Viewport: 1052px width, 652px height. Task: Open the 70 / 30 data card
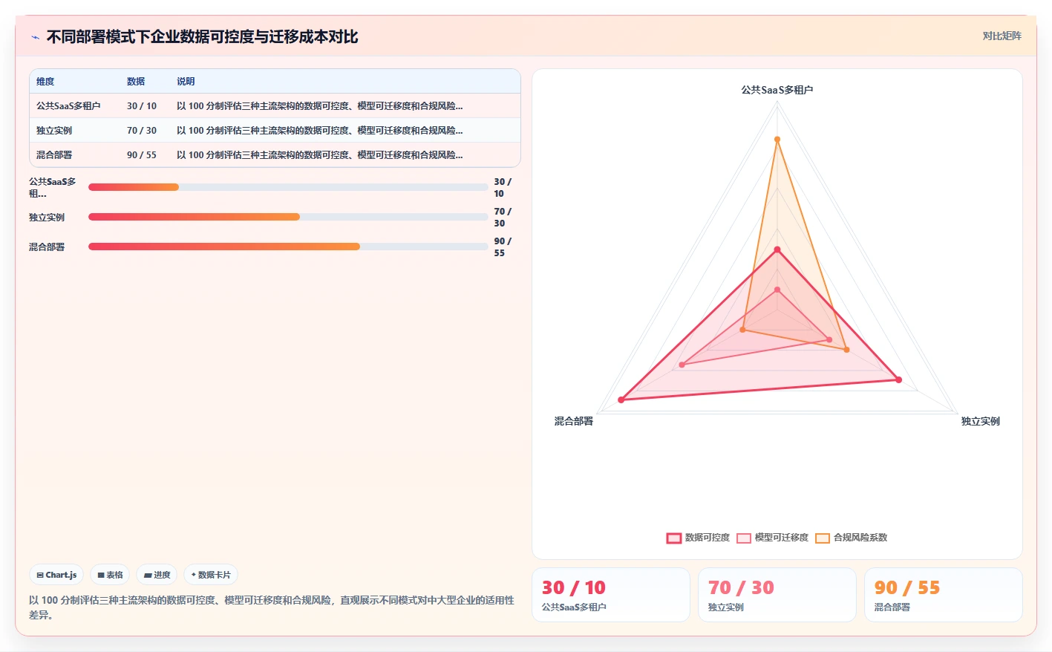tap(777, 595)
